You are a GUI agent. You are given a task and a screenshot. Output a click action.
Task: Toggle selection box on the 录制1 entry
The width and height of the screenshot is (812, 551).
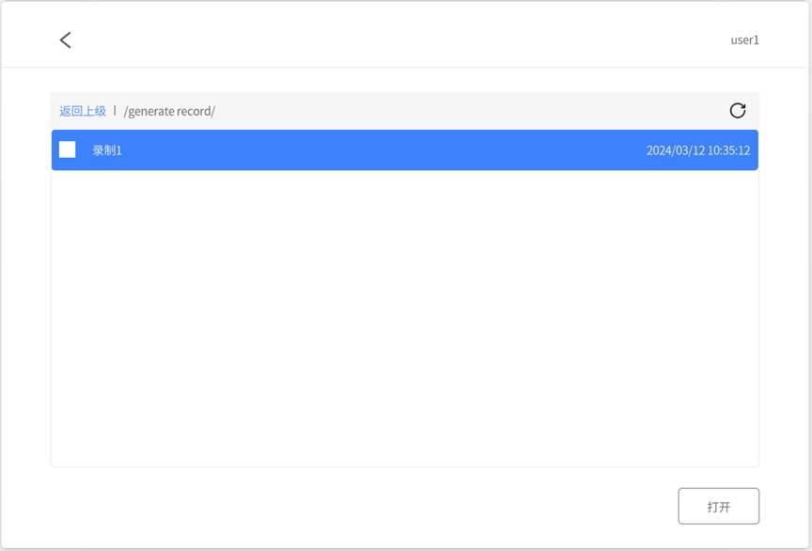68,150
